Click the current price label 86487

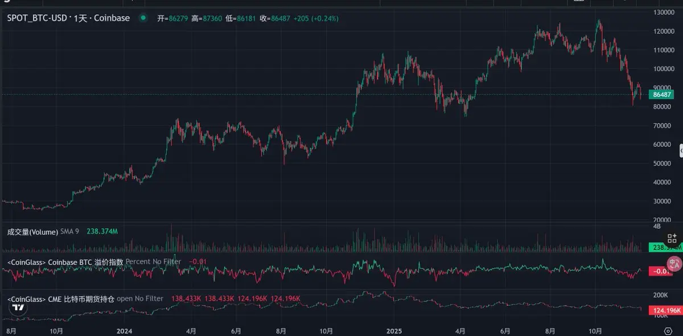pos(663,95)
